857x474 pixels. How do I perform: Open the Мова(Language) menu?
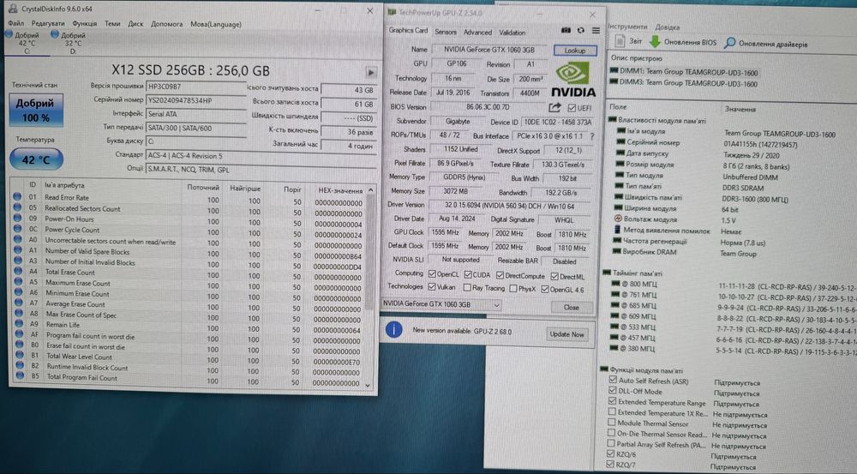216,24
